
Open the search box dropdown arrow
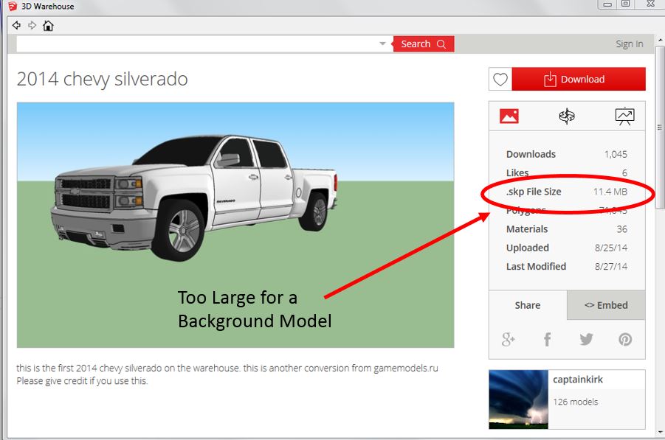[x=382, y=43]
